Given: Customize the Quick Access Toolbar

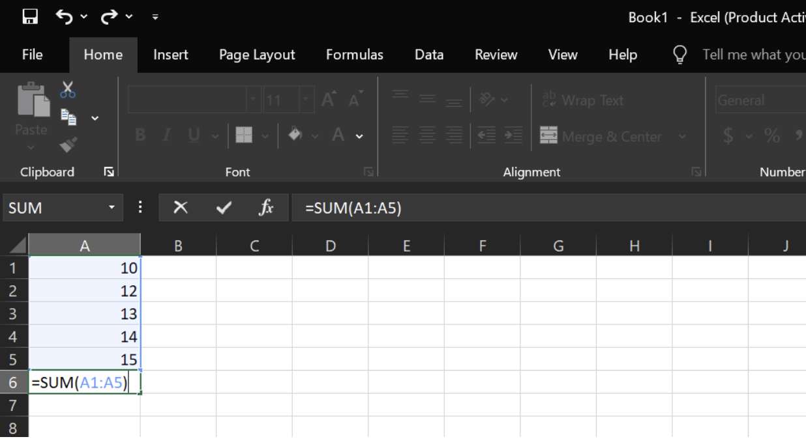Looking at the screenshot, I should (155, 17).
